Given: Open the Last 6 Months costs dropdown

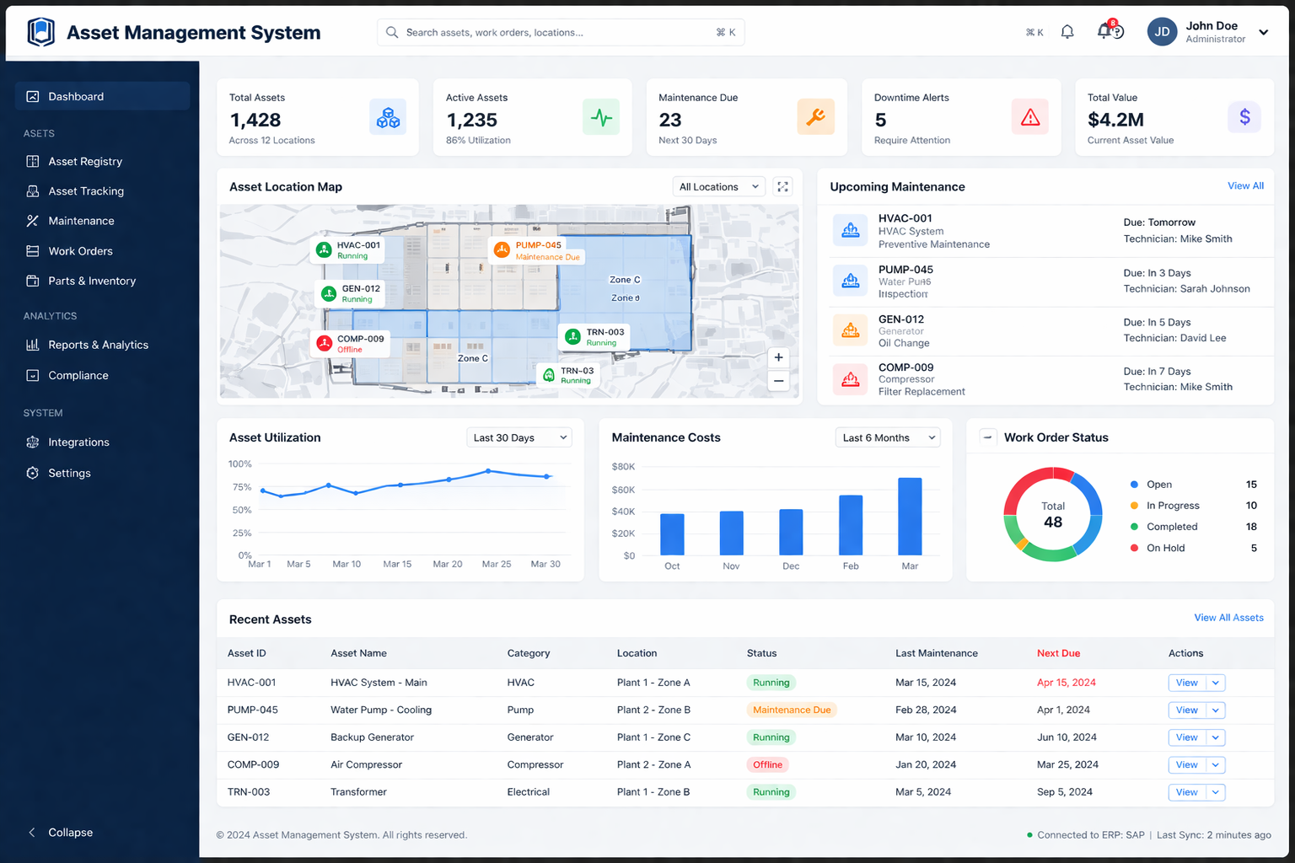Looking at the screenshot, I should [887, 437].
